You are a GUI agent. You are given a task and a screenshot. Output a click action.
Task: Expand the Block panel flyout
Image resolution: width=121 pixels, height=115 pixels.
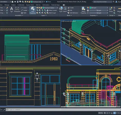tap(69, 15)
